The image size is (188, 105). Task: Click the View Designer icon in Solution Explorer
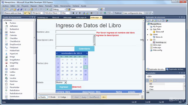tap(163, 21)
